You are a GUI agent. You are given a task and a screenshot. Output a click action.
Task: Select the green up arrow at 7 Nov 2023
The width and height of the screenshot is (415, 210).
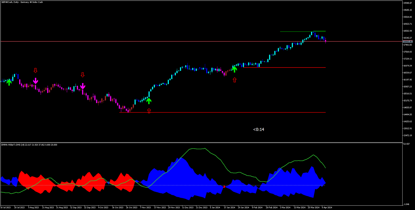(149, 101)
